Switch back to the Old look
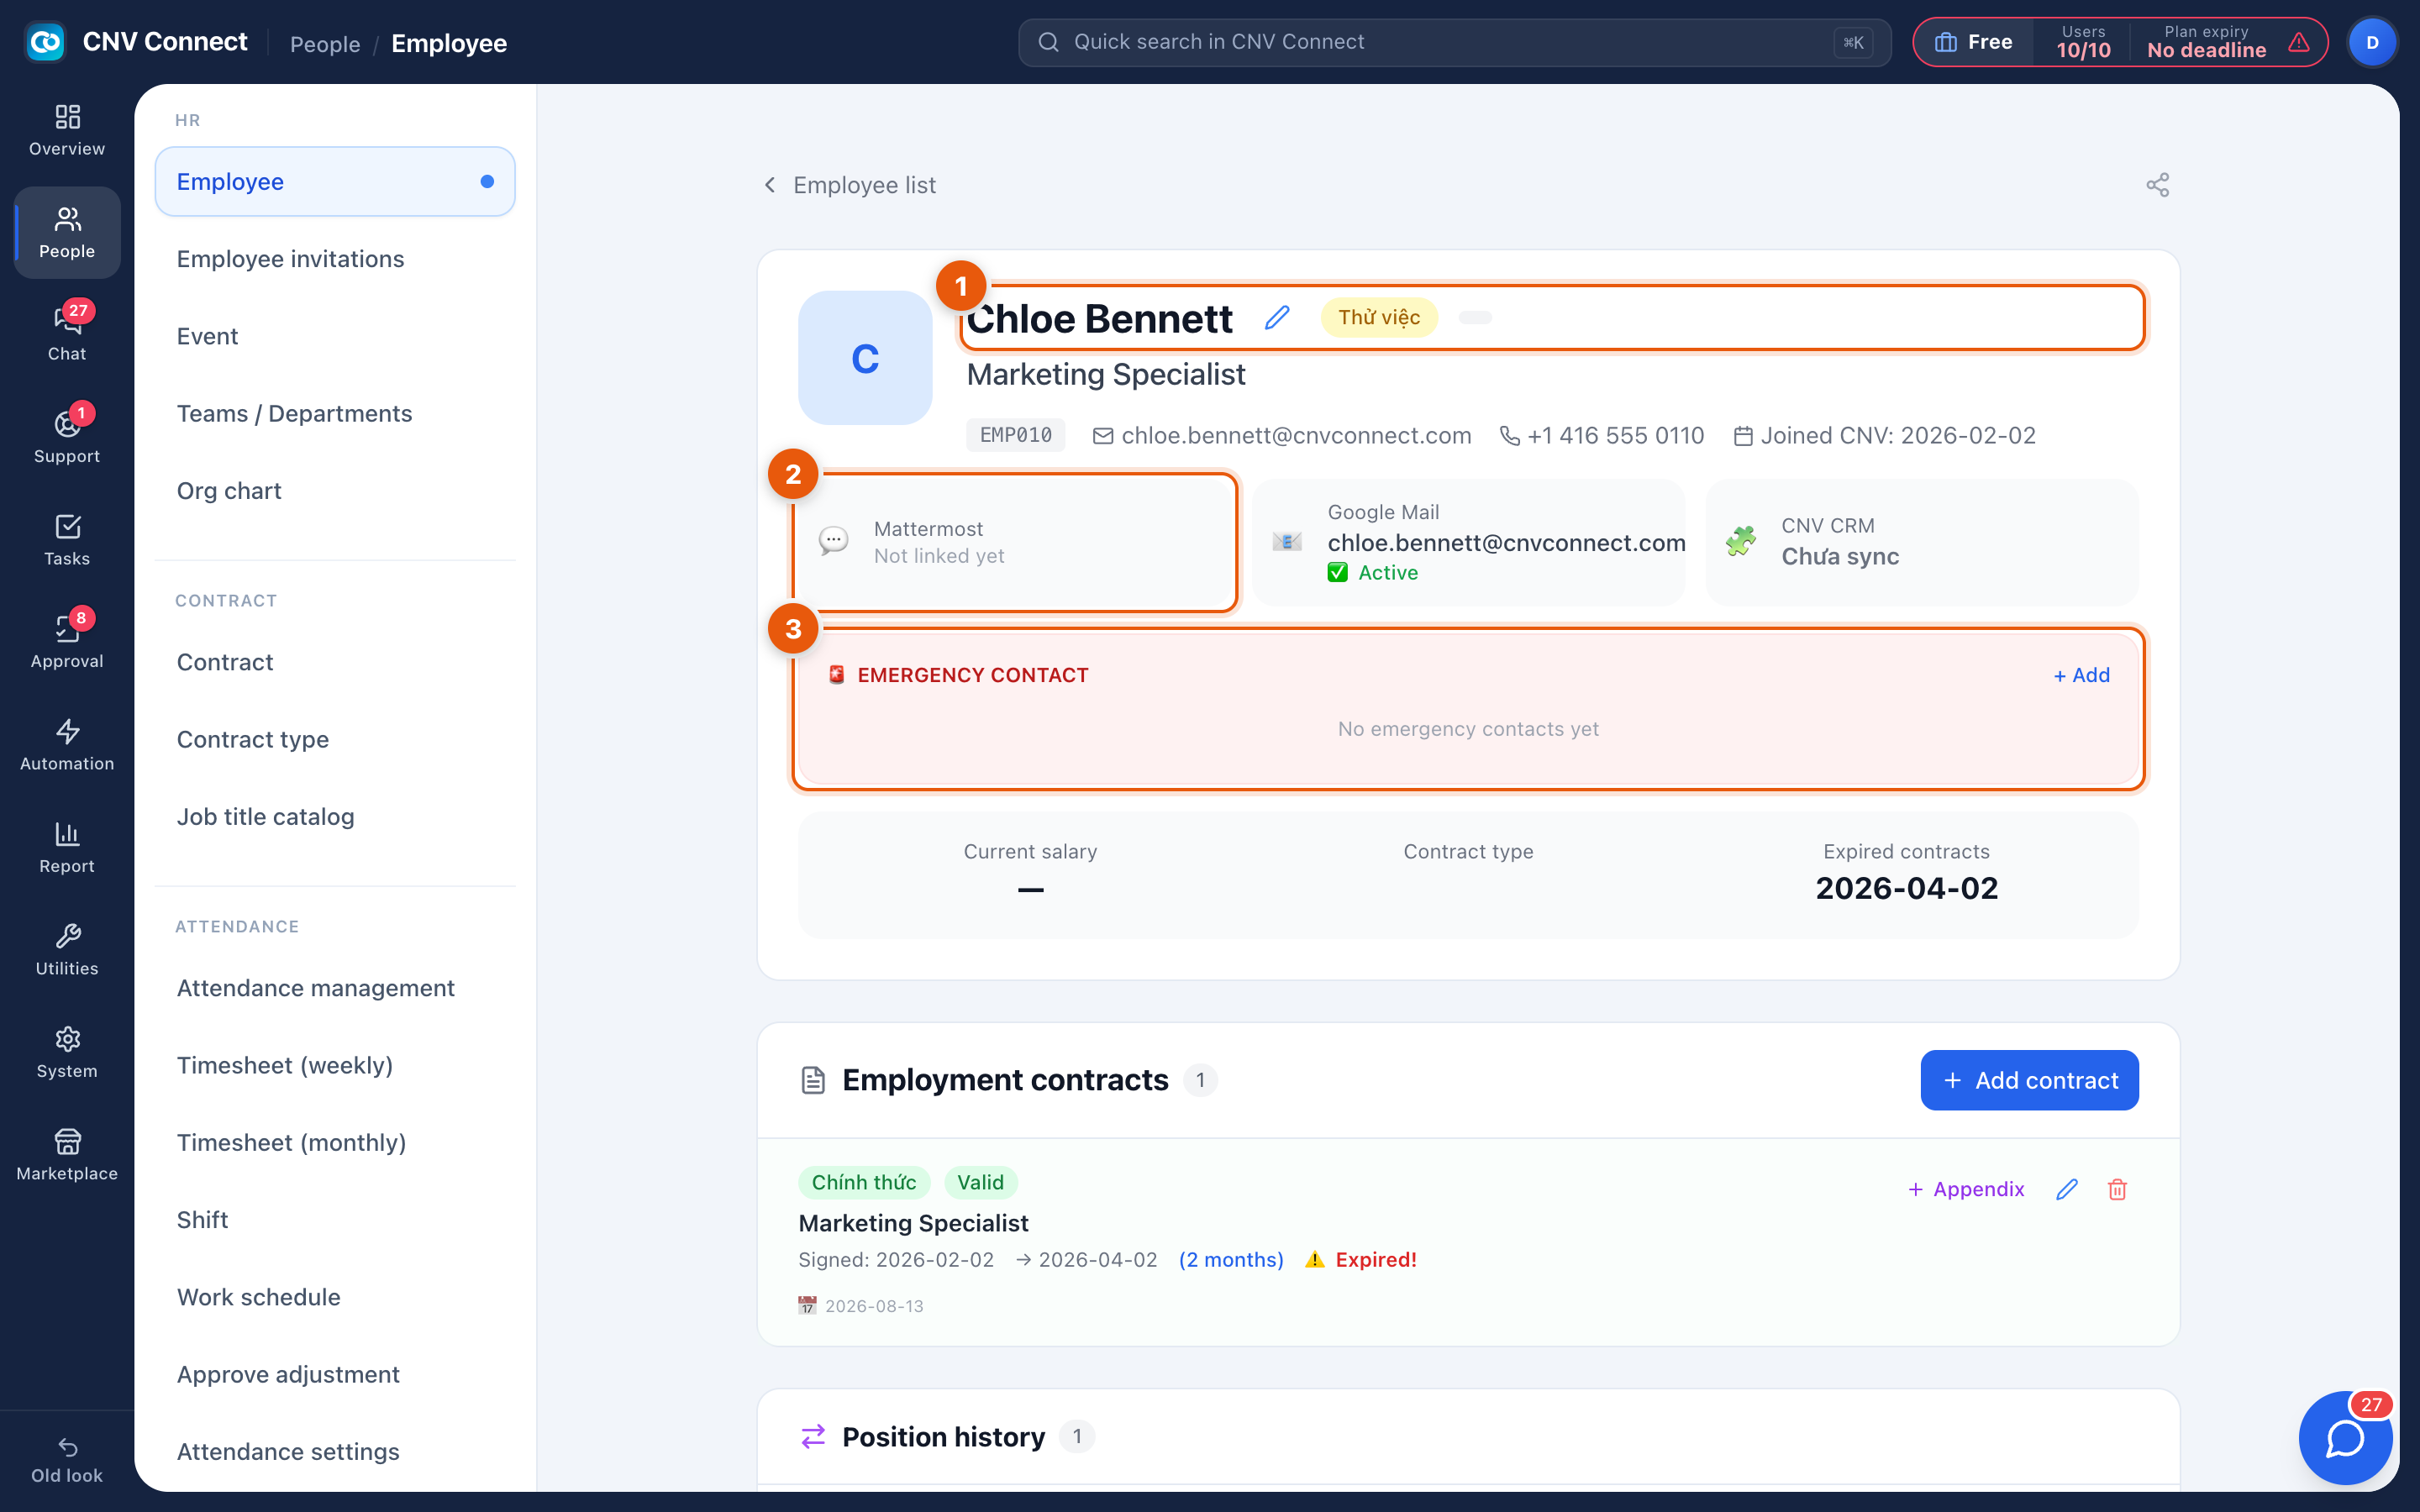 67,1460
